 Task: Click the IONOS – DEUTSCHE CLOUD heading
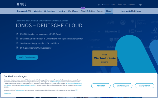49,26
